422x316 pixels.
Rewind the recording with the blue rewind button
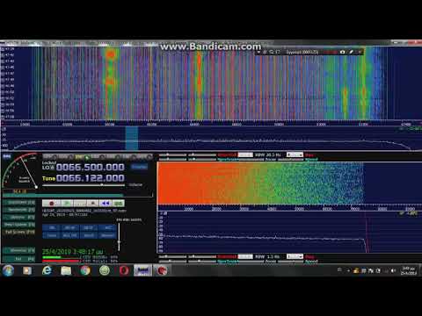(x=105, y=203)
